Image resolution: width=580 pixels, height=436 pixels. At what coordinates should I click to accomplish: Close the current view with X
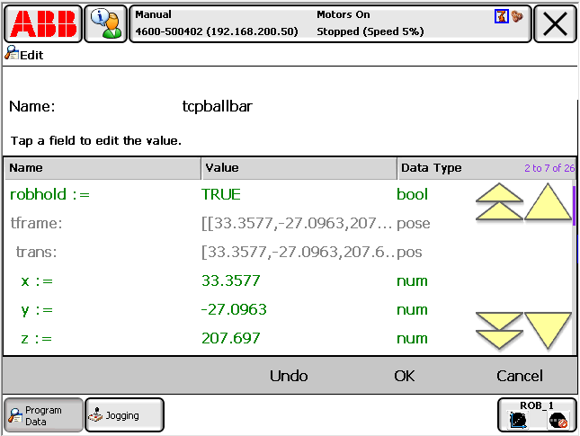[x=555, y=24]
